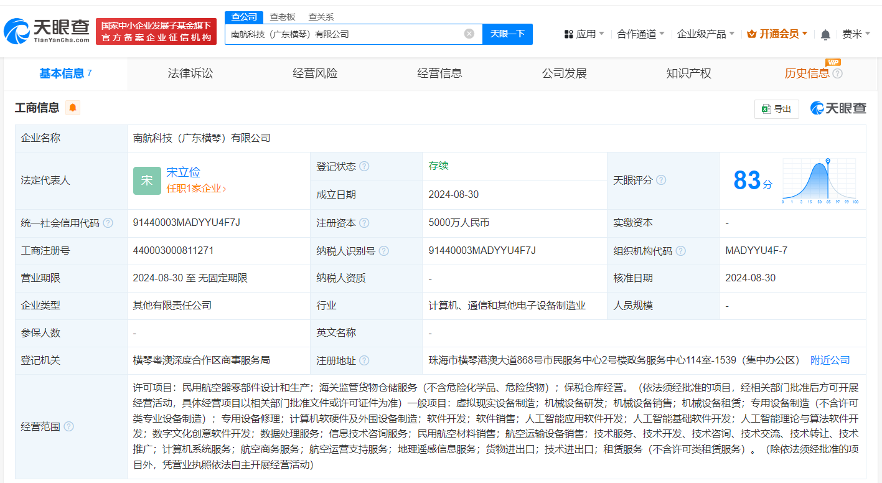Click the bell icon beside 工商信息
The image size is (882, 483).
[72, 108]
